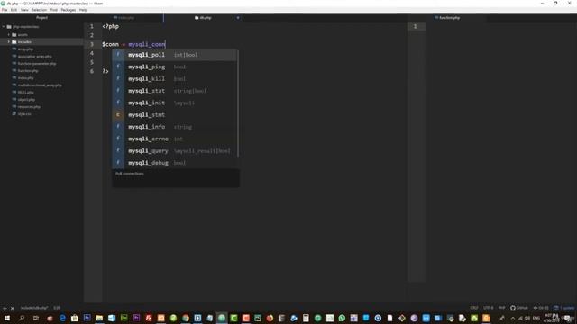This screenshot has height=324, width=577.
Task: Place cursor on the closing ?> tag line
Action: click(105, 71)
